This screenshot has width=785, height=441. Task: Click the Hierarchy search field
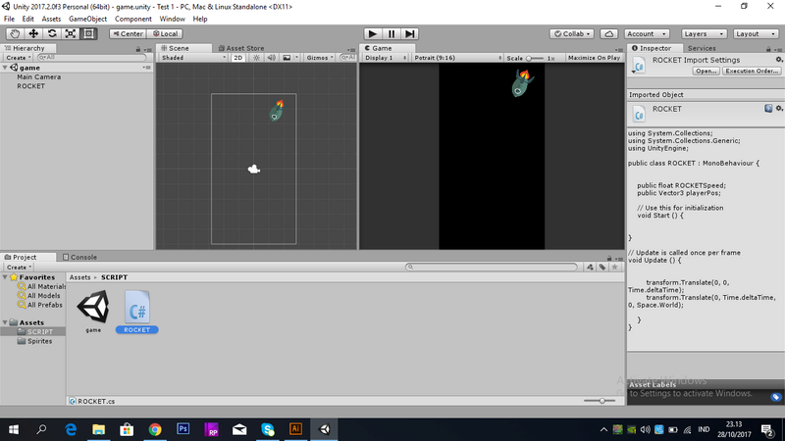tap(91, 58)
